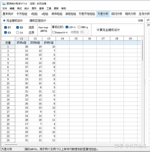Click the 还原 button

coord(31,33)
